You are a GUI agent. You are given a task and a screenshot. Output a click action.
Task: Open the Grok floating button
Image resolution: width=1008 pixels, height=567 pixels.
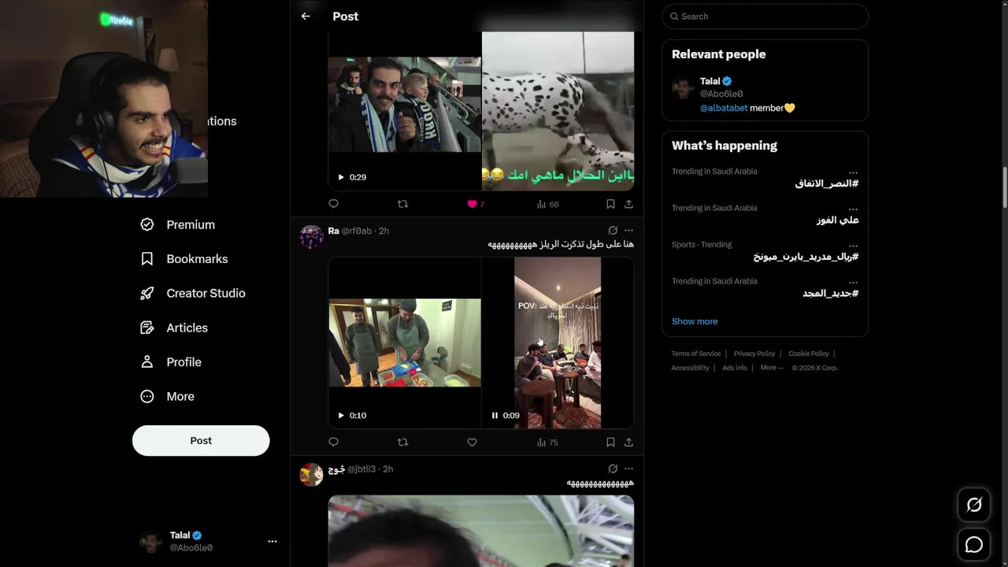pyautogui.click(x=974, y=505)
